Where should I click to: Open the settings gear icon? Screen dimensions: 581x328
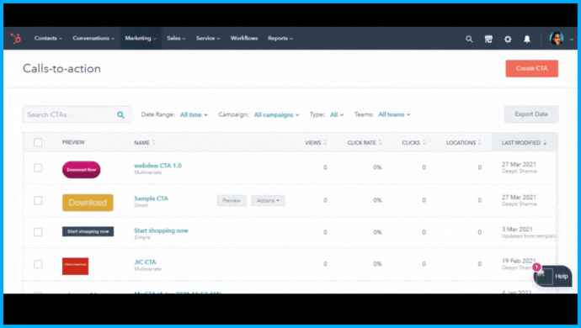(x=508, y=39)
